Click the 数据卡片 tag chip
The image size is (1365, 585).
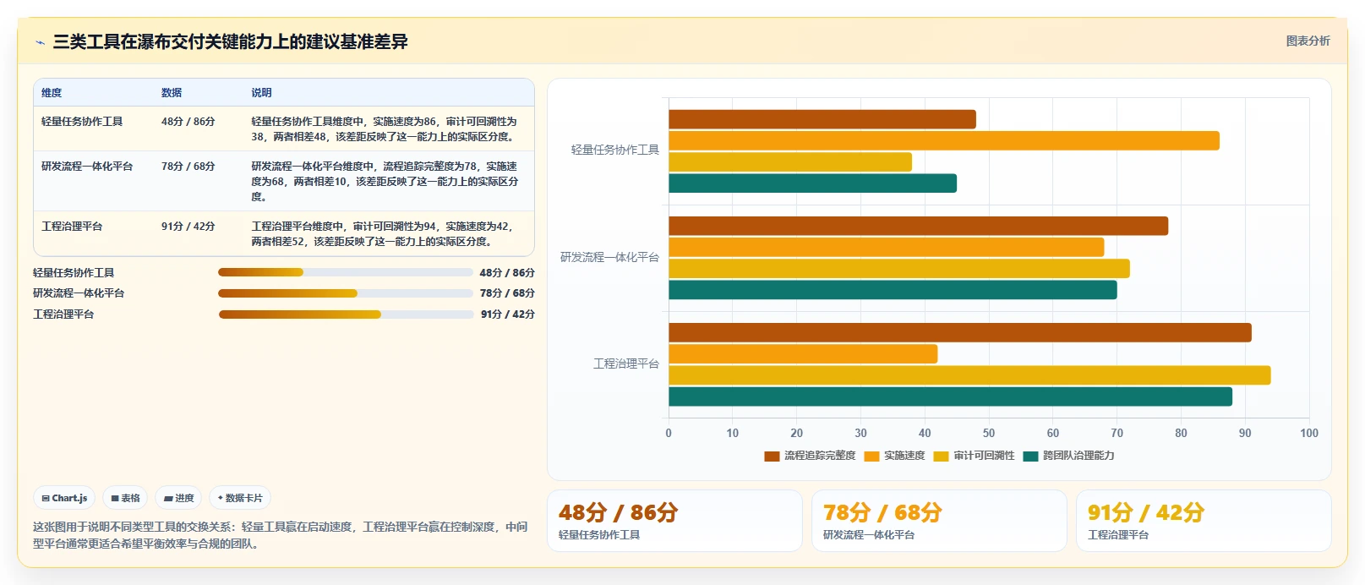click(x=240, y=498)
